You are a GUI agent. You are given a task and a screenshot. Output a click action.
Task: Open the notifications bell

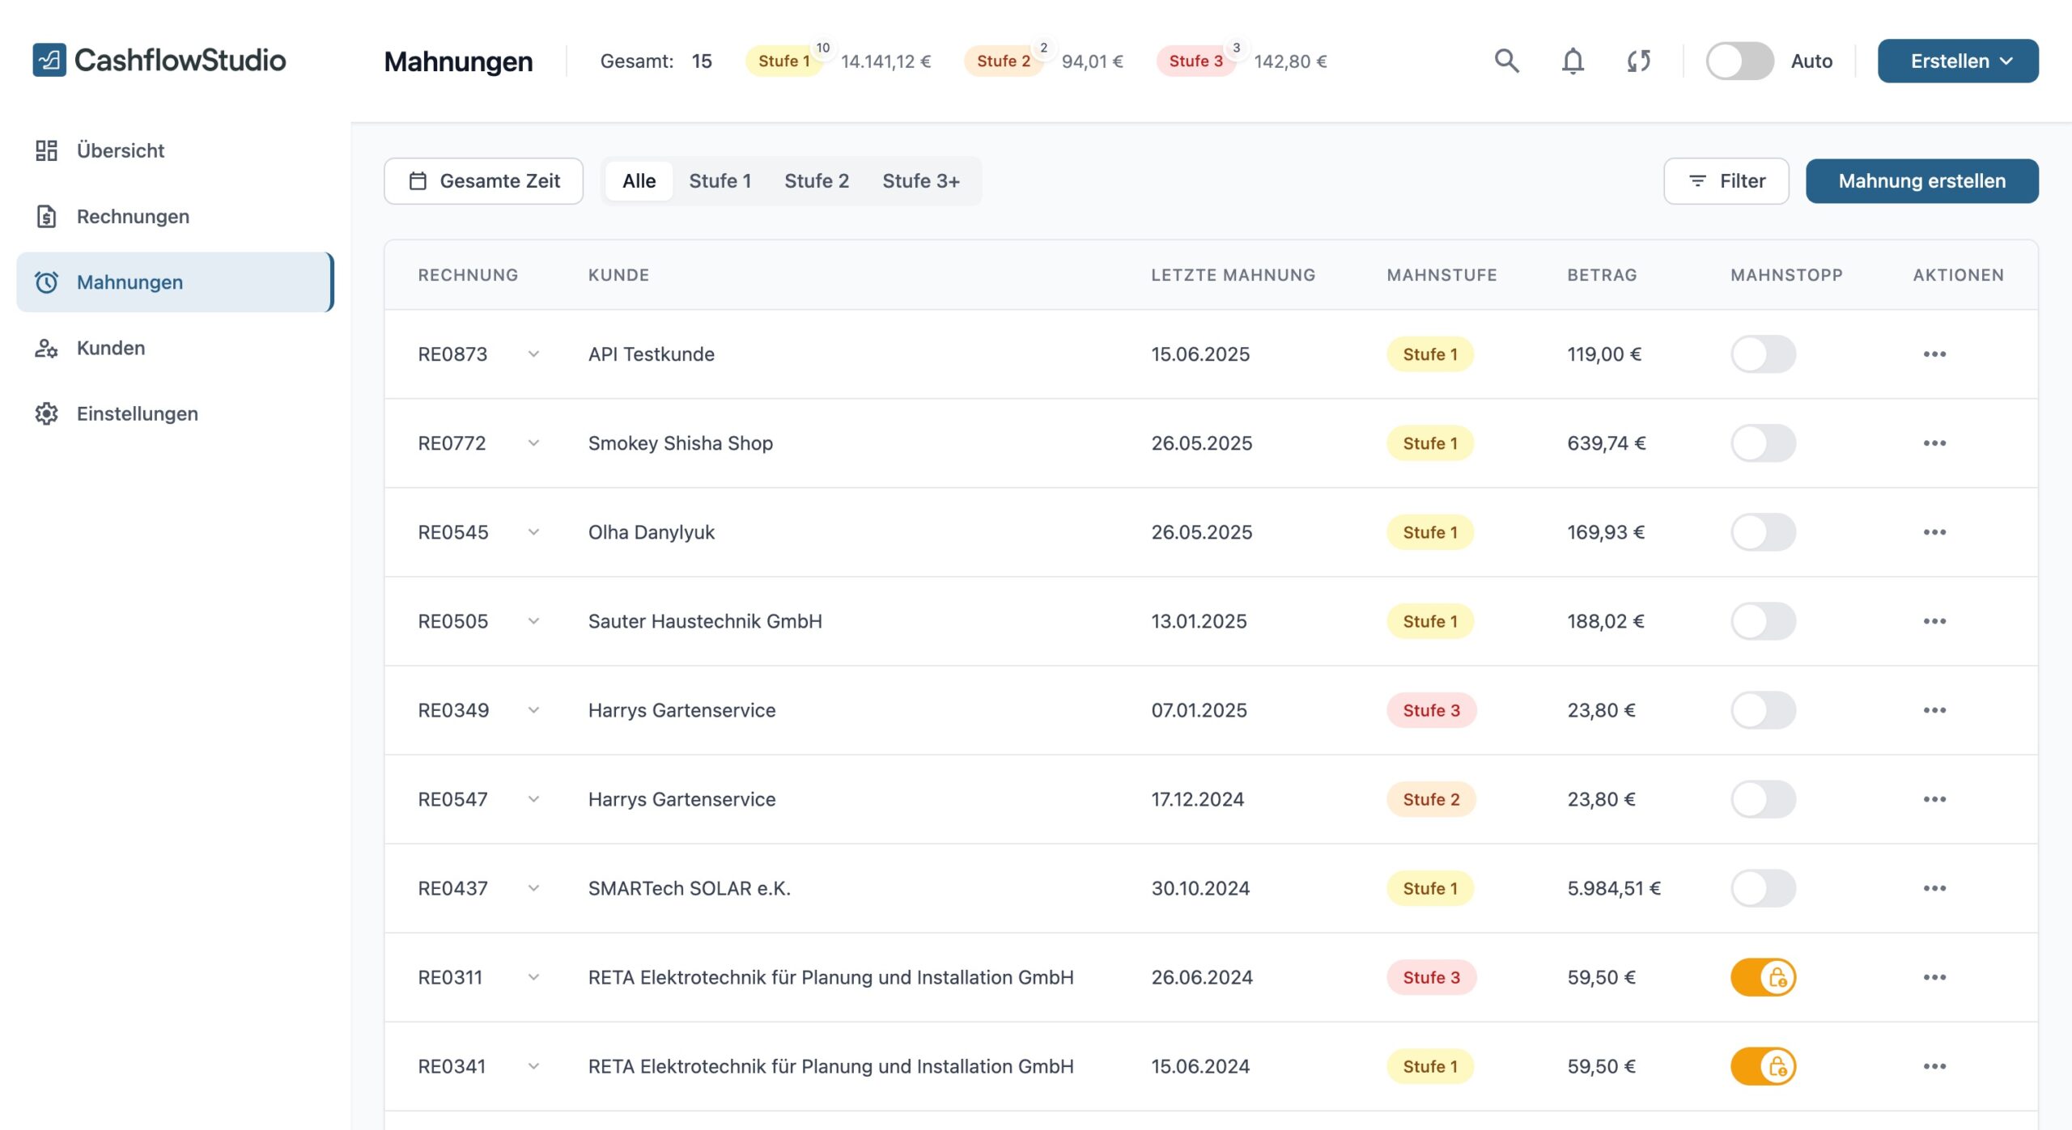pos(1572,61)
